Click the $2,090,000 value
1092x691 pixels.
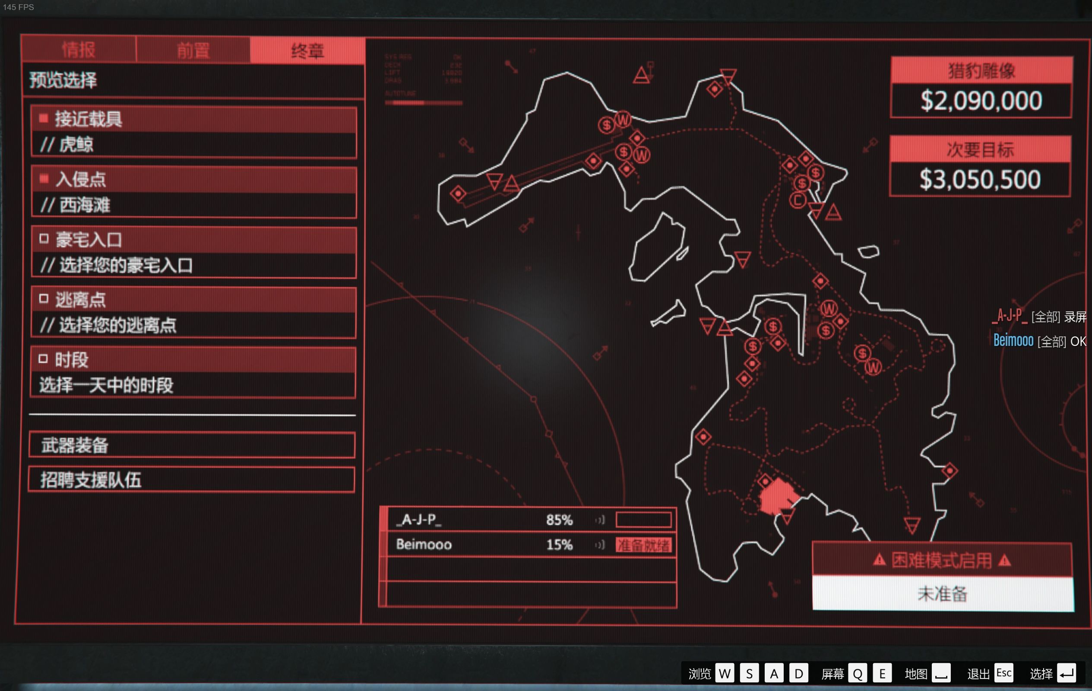(981, 101)
